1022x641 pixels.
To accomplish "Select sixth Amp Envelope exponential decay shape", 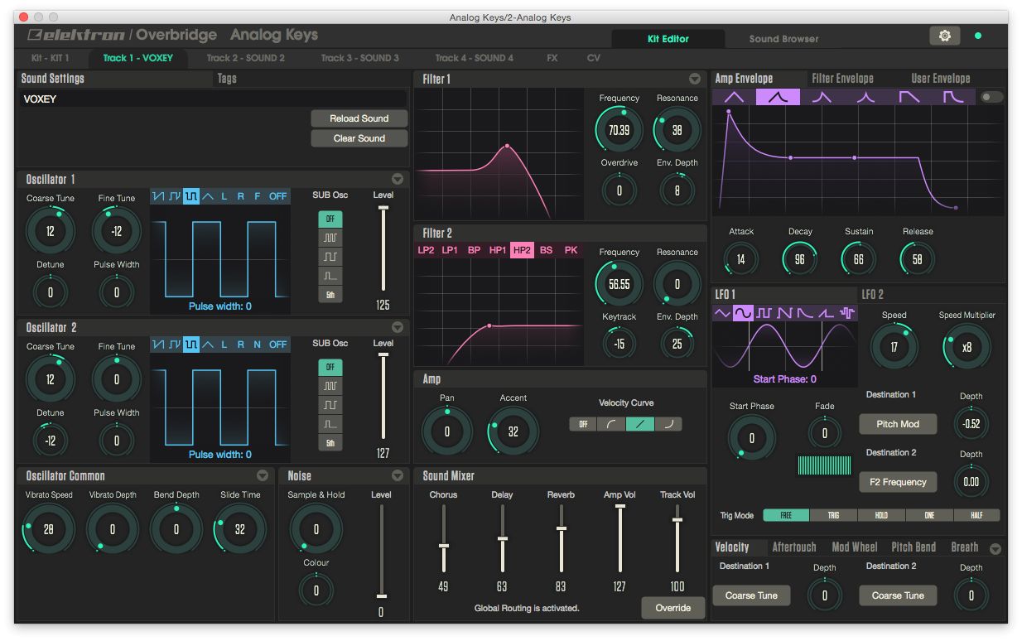I will click(952, 97).
